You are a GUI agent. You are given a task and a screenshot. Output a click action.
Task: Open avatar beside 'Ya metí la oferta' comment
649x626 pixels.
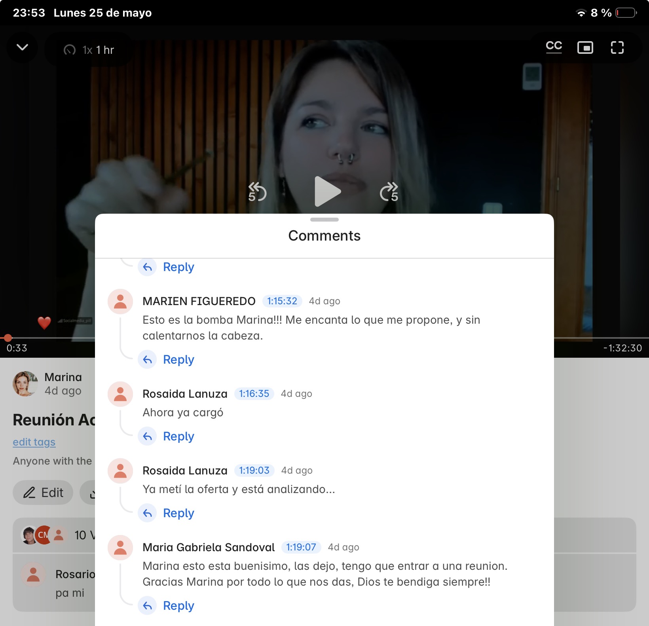tap(120, 471)
